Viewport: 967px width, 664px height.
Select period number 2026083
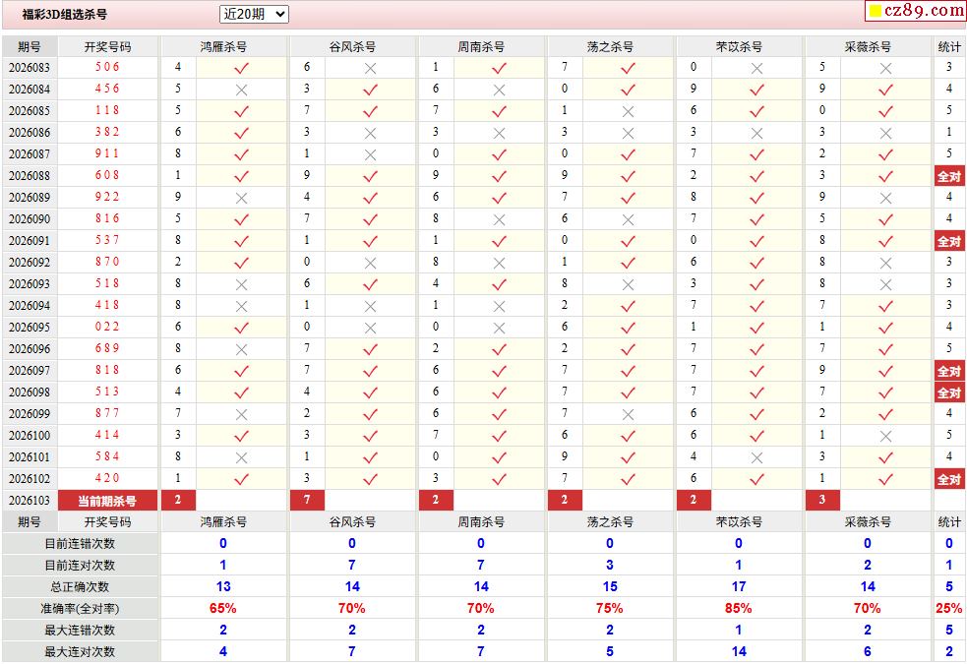coord(29,68)
